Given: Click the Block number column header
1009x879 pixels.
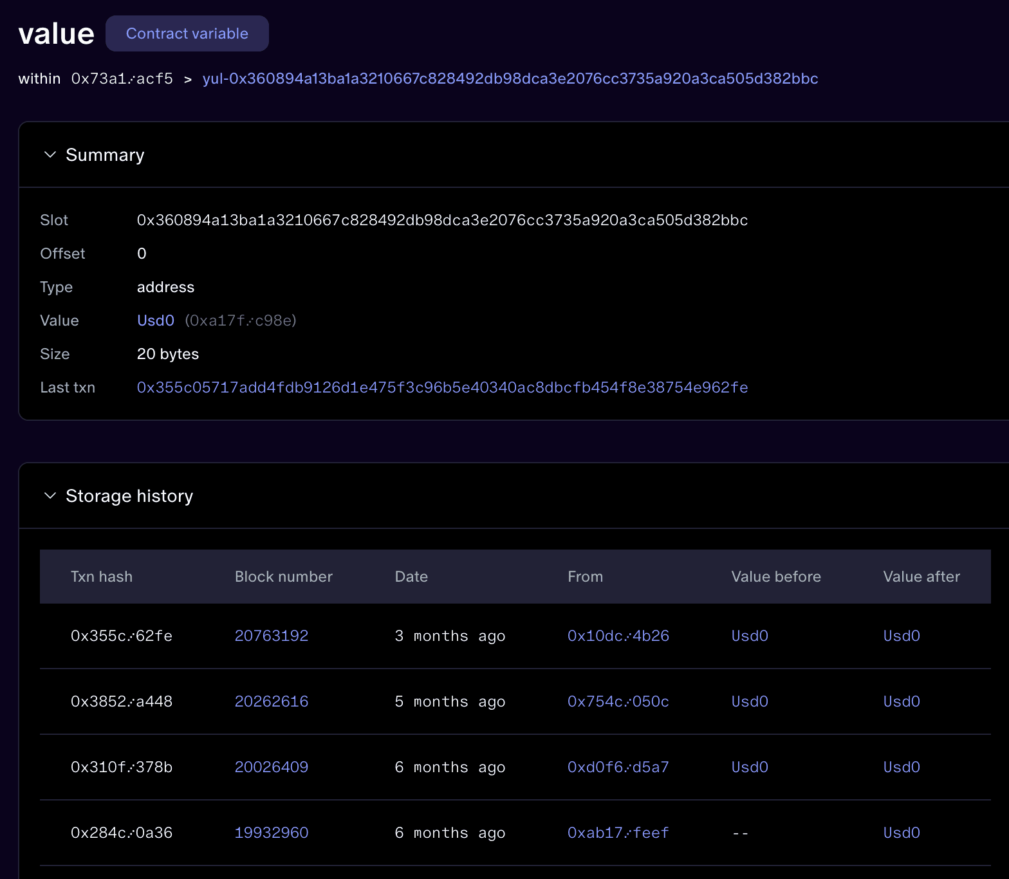Looking at the screenshot, I should [x=283, y=577].
